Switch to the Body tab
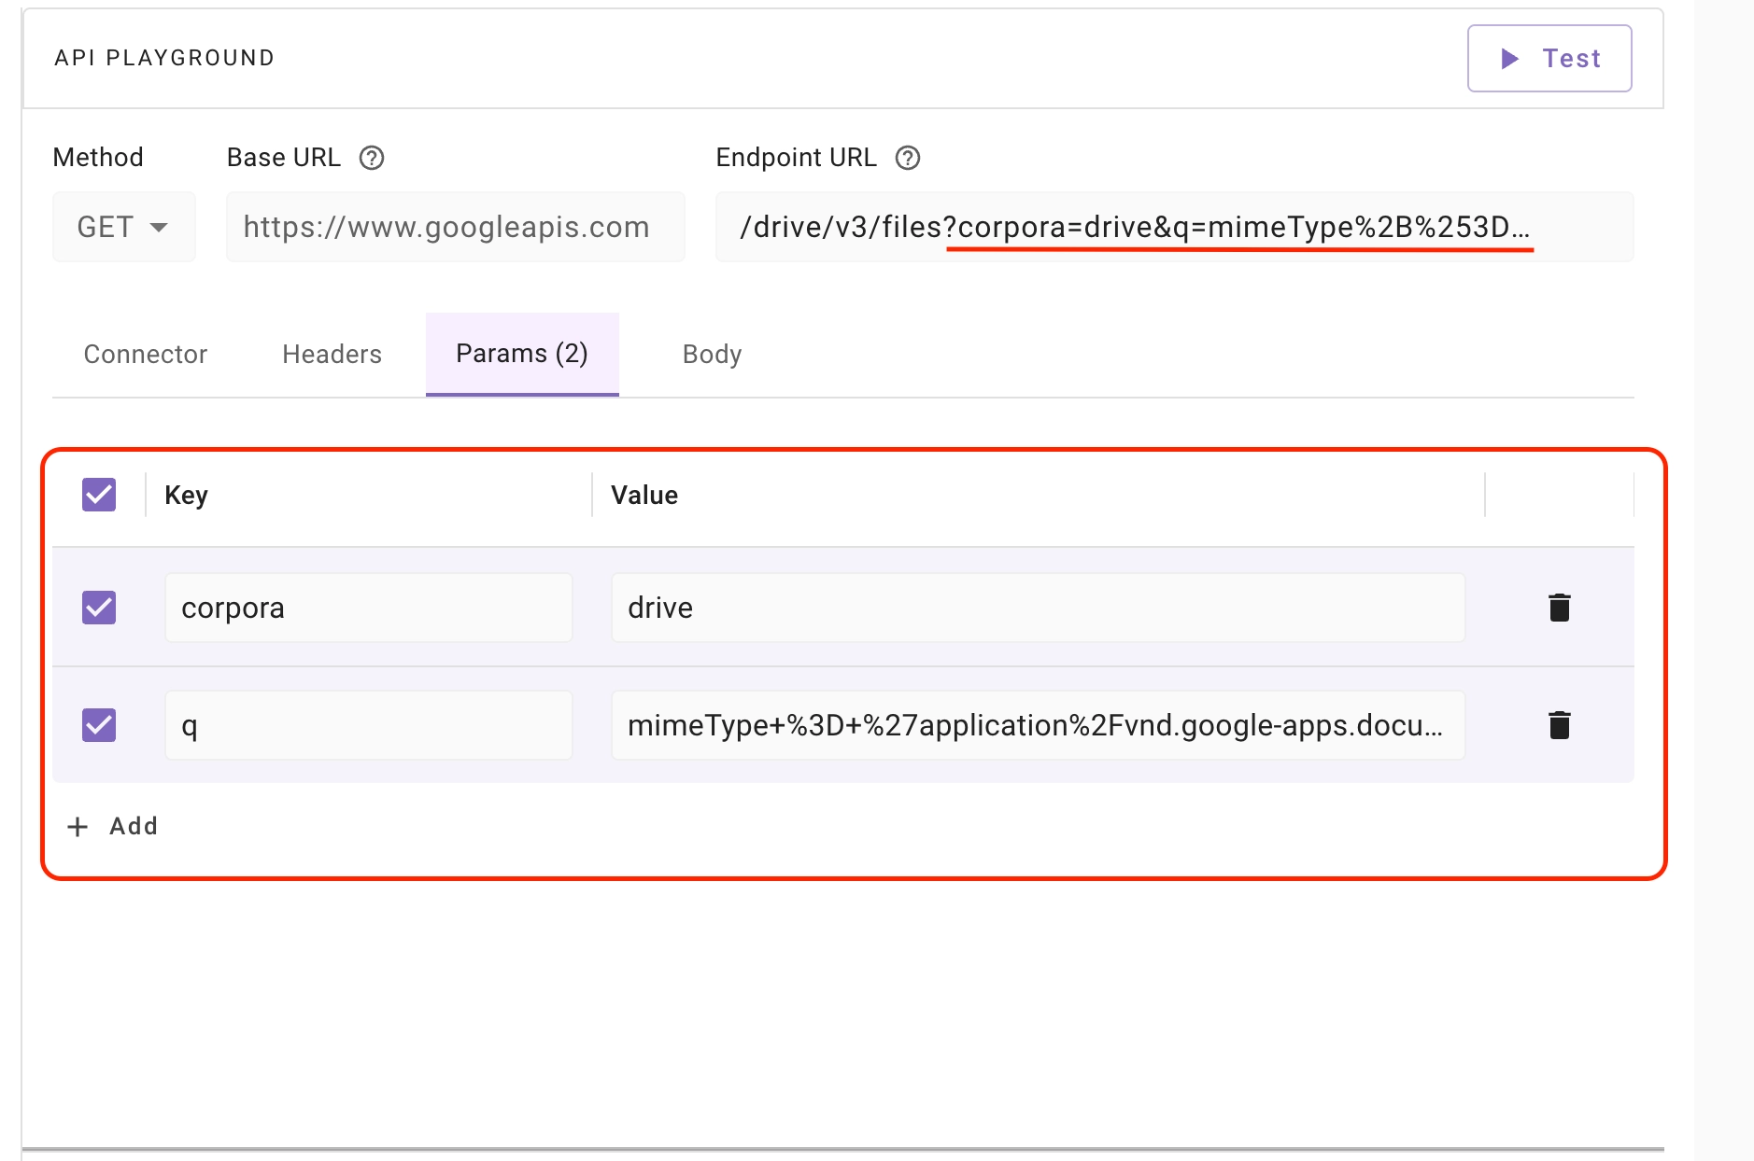This screenshot has height=1161, width=1754. click(712, 355)
